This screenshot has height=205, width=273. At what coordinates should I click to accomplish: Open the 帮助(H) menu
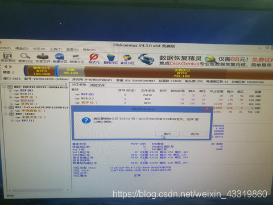coord(89,50)
